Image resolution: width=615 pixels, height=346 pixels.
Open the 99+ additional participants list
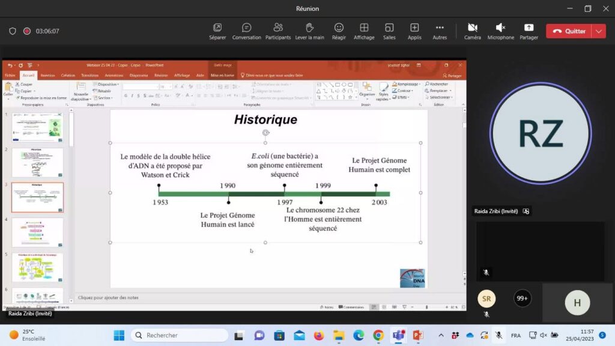click(x=523, y=298)
